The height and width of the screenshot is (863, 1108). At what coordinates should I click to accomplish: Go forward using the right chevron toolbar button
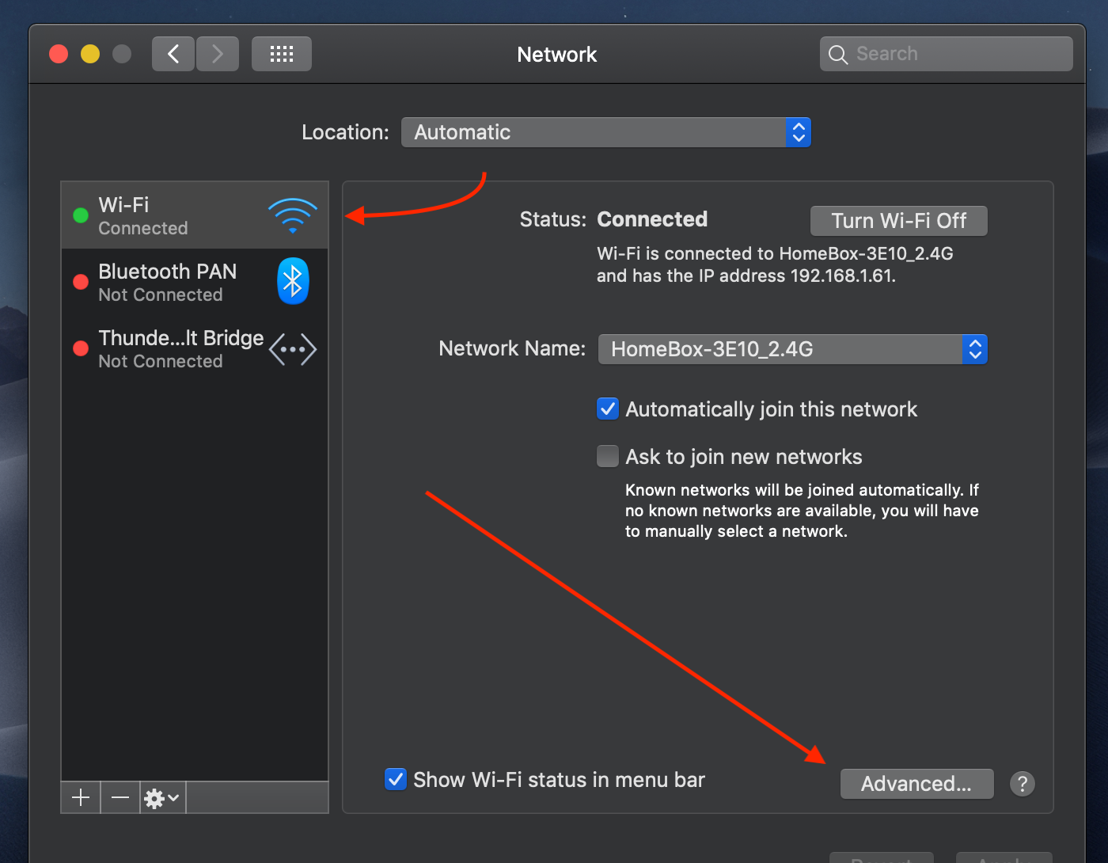(218, 54)
